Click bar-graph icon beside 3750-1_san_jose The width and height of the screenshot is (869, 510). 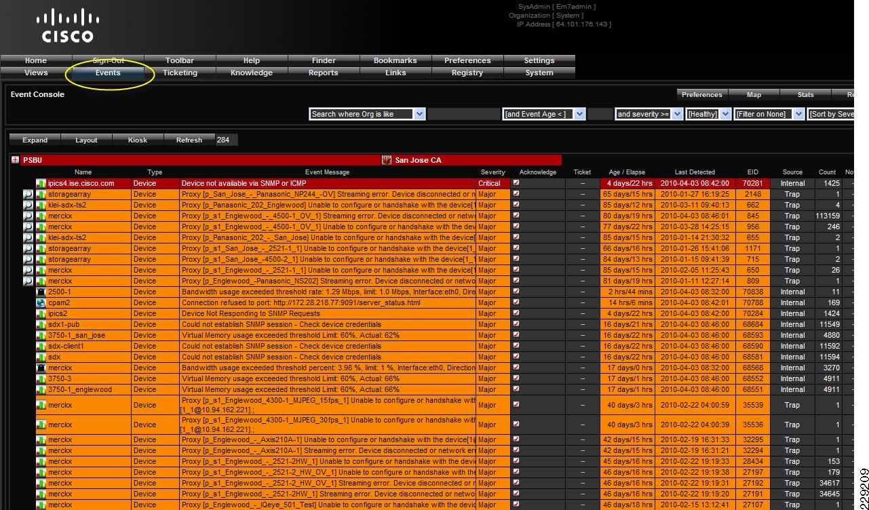(x=41, y=335)
